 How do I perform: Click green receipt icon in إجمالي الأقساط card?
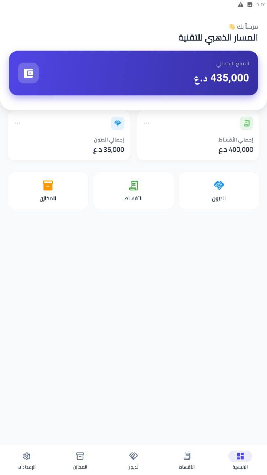(x=247, y=123)
